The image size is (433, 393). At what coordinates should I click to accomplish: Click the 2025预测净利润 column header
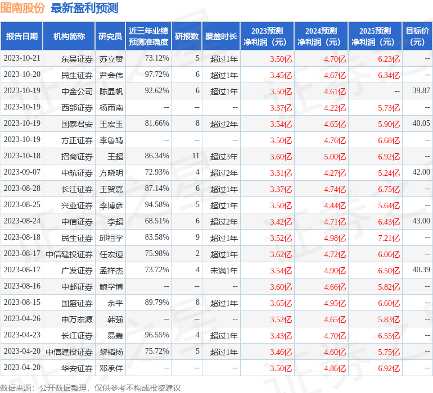tap(375, 36)
